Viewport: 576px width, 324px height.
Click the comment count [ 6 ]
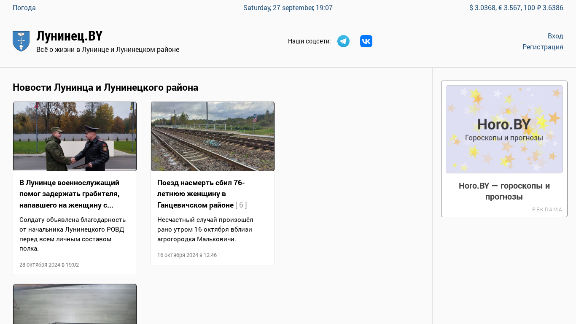click(x=241, y=205)
